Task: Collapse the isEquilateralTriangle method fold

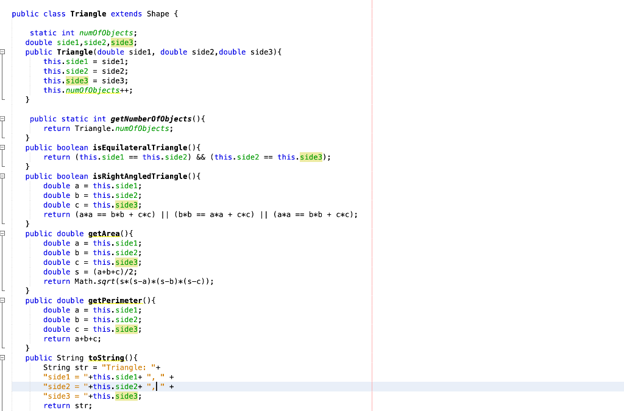Action: pos(2,147)
